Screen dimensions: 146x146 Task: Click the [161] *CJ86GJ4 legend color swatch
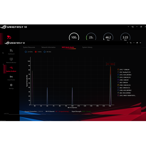118,69
